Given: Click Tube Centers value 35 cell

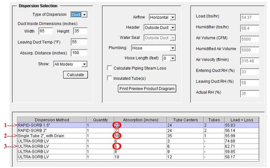Looking at the screenshot, I should pos(186,136).
